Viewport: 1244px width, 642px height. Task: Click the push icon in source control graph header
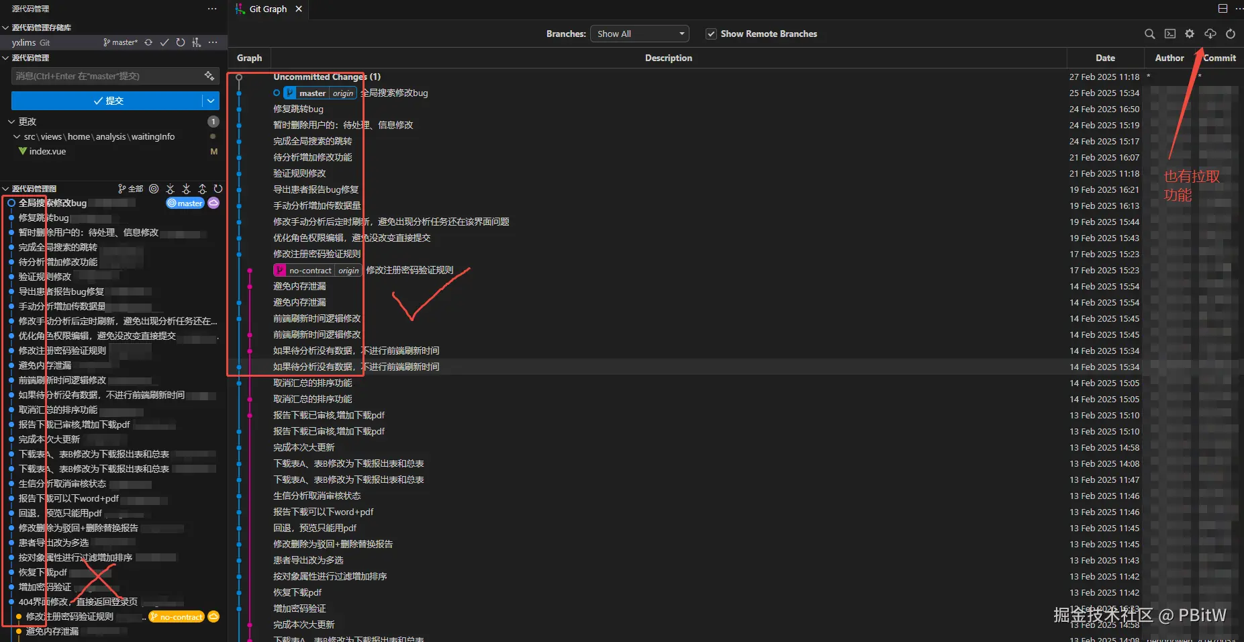tap(202, 189)
